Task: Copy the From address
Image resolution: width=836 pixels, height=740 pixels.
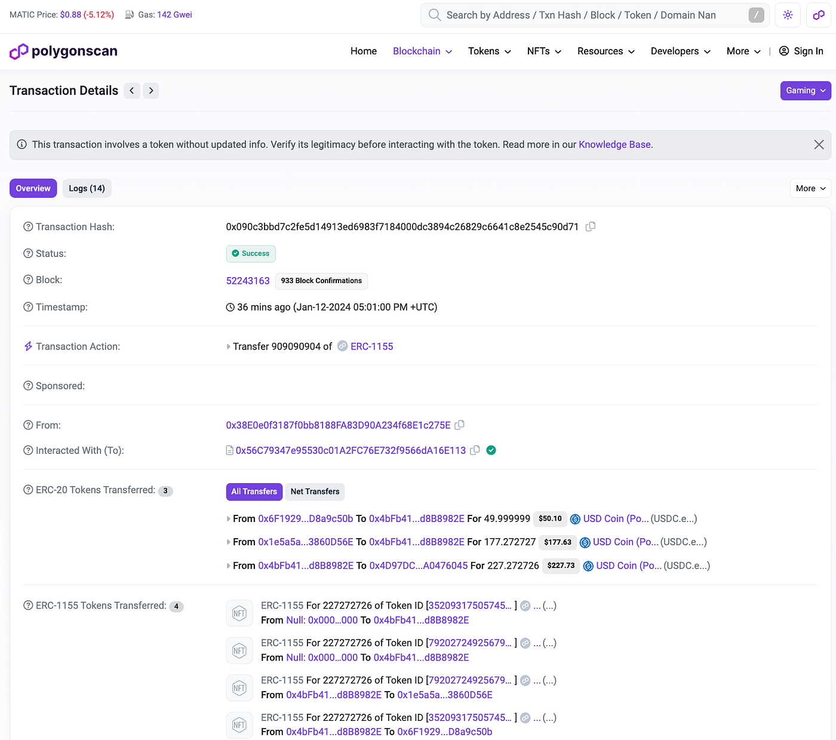Action: [459, 425]
